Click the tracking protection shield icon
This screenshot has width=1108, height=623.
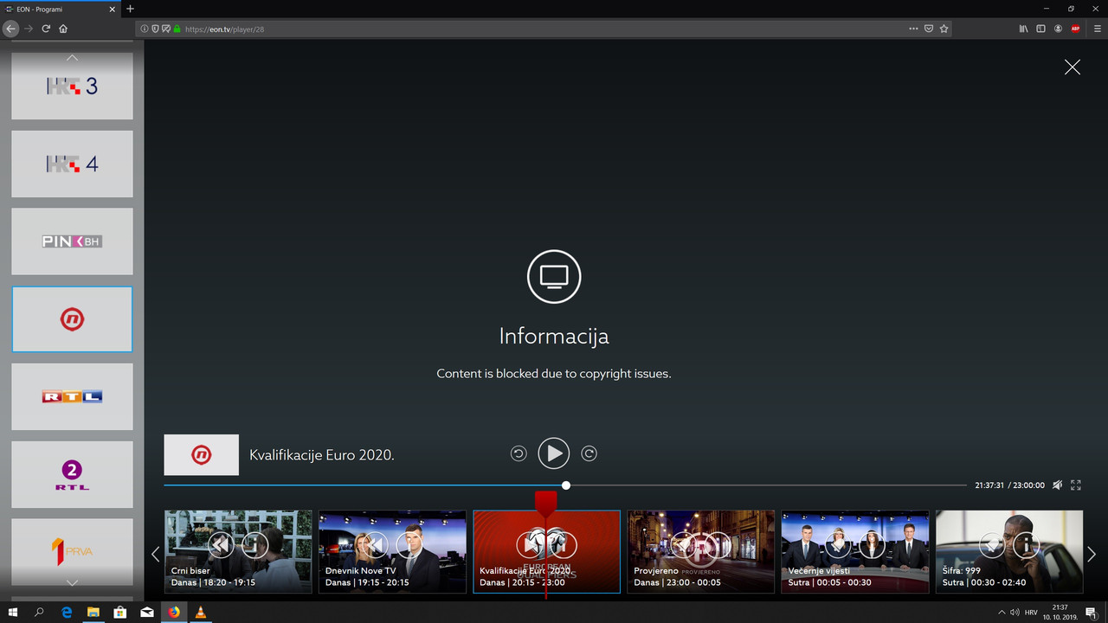156,29
